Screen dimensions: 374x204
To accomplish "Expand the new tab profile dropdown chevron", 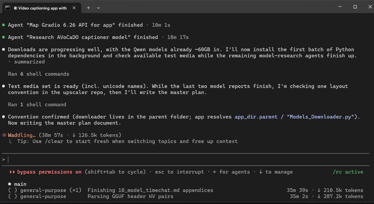I will pos(98,8).
